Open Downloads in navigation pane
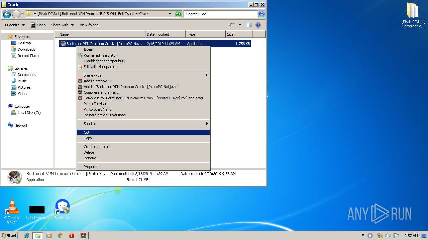This screenshot has width=428, height=240. (26, 49)
